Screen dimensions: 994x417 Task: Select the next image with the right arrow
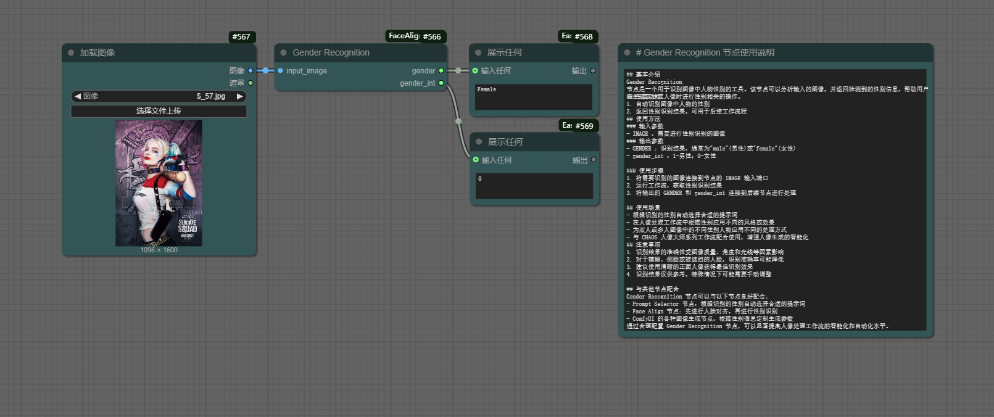[240, 96]
